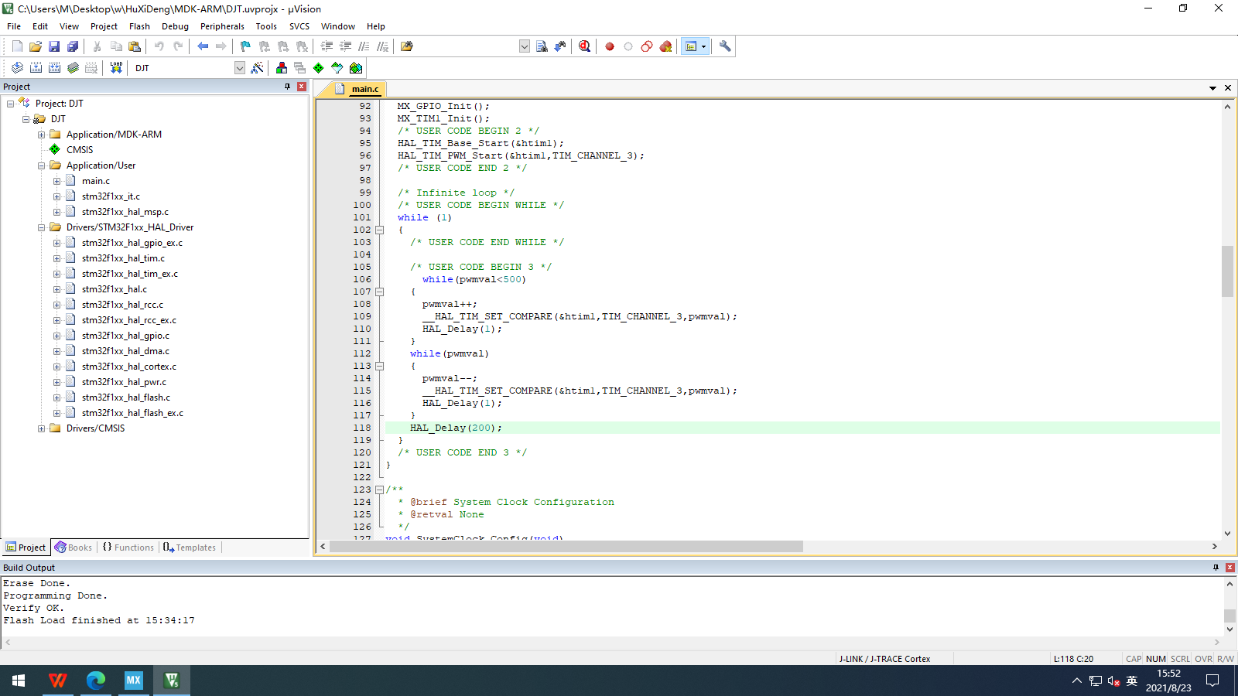Open the Peripherals menu
The height and width of the screenshot is (696, 1238).
point(222,26)
